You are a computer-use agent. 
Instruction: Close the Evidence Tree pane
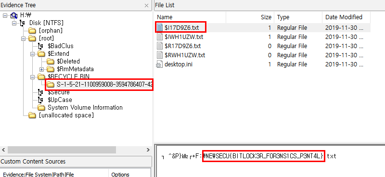coord(146,5)
